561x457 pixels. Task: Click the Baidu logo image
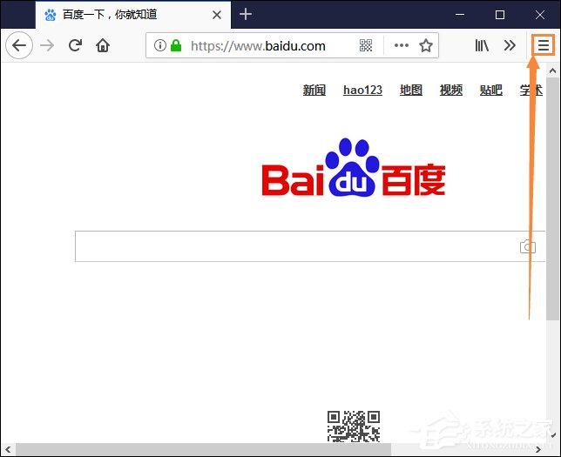(x=354, y=167)
